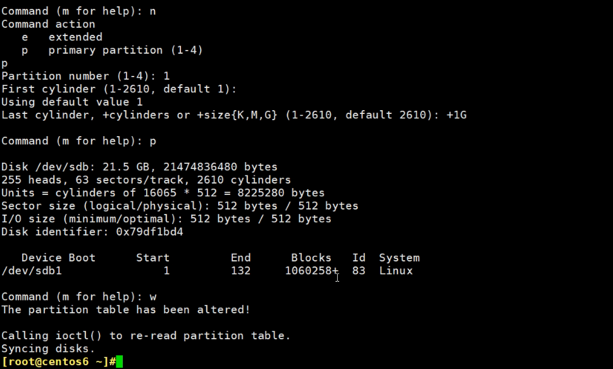Click the End cylinder value 132

click(240, 271)
